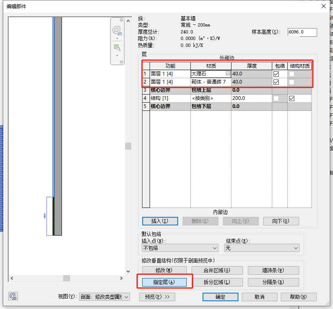Close the preview navigation bar

point(121,20)
